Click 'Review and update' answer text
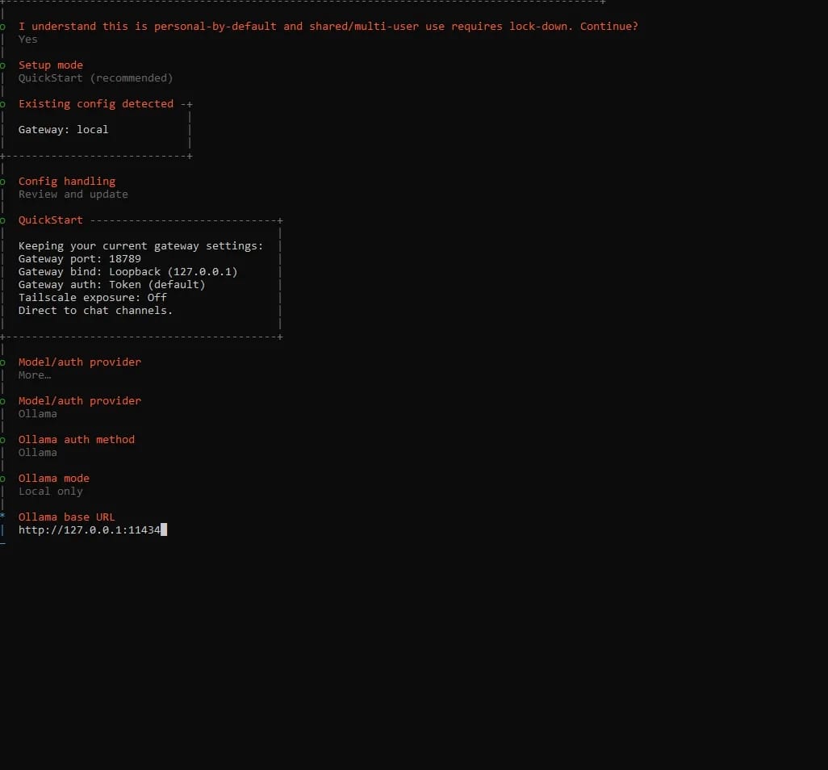Screen dimensions: 828x770 (73, 195)
